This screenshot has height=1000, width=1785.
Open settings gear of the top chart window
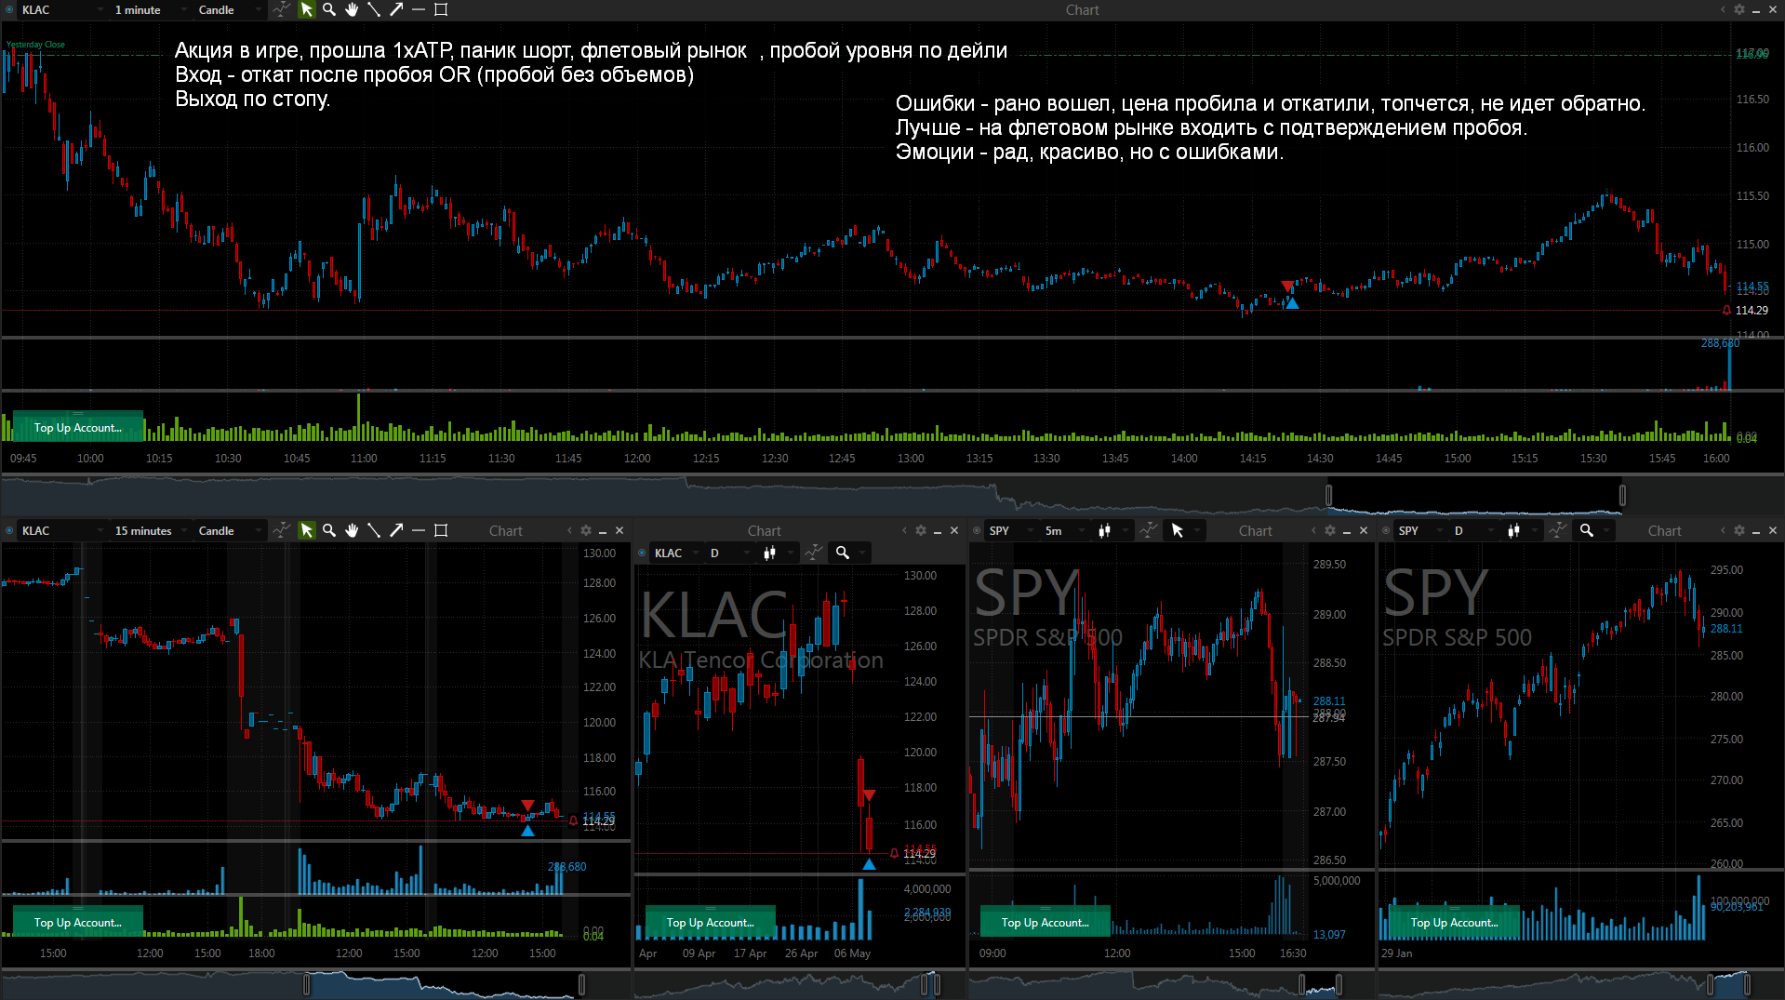tap(1739, 10)
